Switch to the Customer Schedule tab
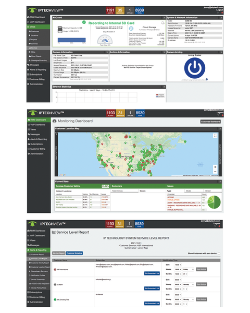The width and height of the screenshot is (250, 313). pos(74,254)
